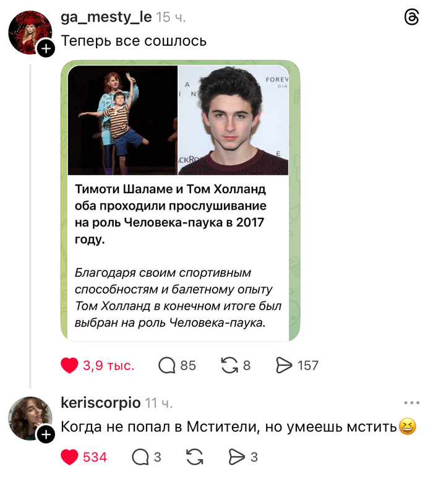433x479 pixels.
Task: View ga_mesty_le profile avatar
Action: tap(30, 32)
